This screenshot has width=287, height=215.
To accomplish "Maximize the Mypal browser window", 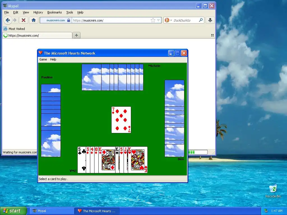I will point(205,6).
